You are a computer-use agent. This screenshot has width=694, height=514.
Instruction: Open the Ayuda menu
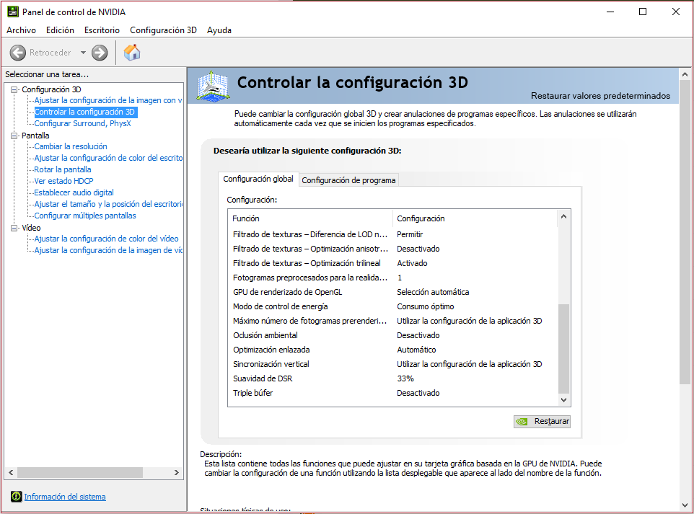coord(219,30)
